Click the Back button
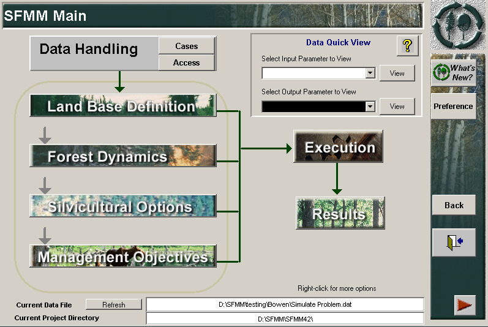Image resolution: width=488 pixels, height=327 pixels. click(x=454, y=205)
